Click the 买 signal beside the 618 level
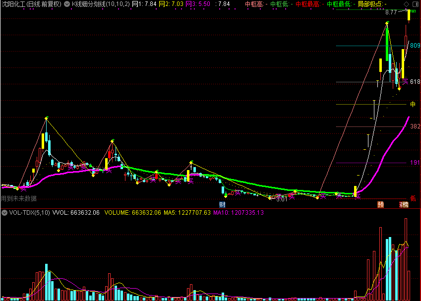The height and width of the screenshot is (301, 421). 406,82
